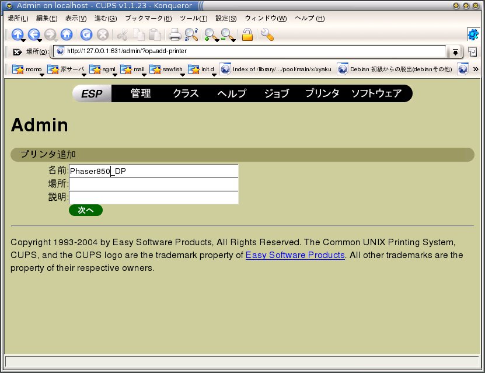Viewport: 485px width, 373px height.
Task: Reload the page with the reload icon
Action: (86, 34)
